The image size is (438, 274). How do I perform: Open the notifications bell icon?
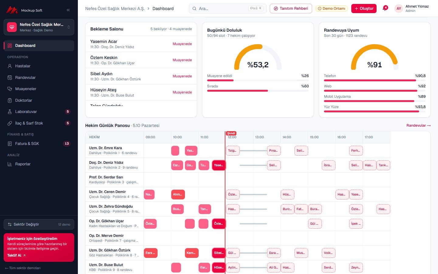(385, 9)
